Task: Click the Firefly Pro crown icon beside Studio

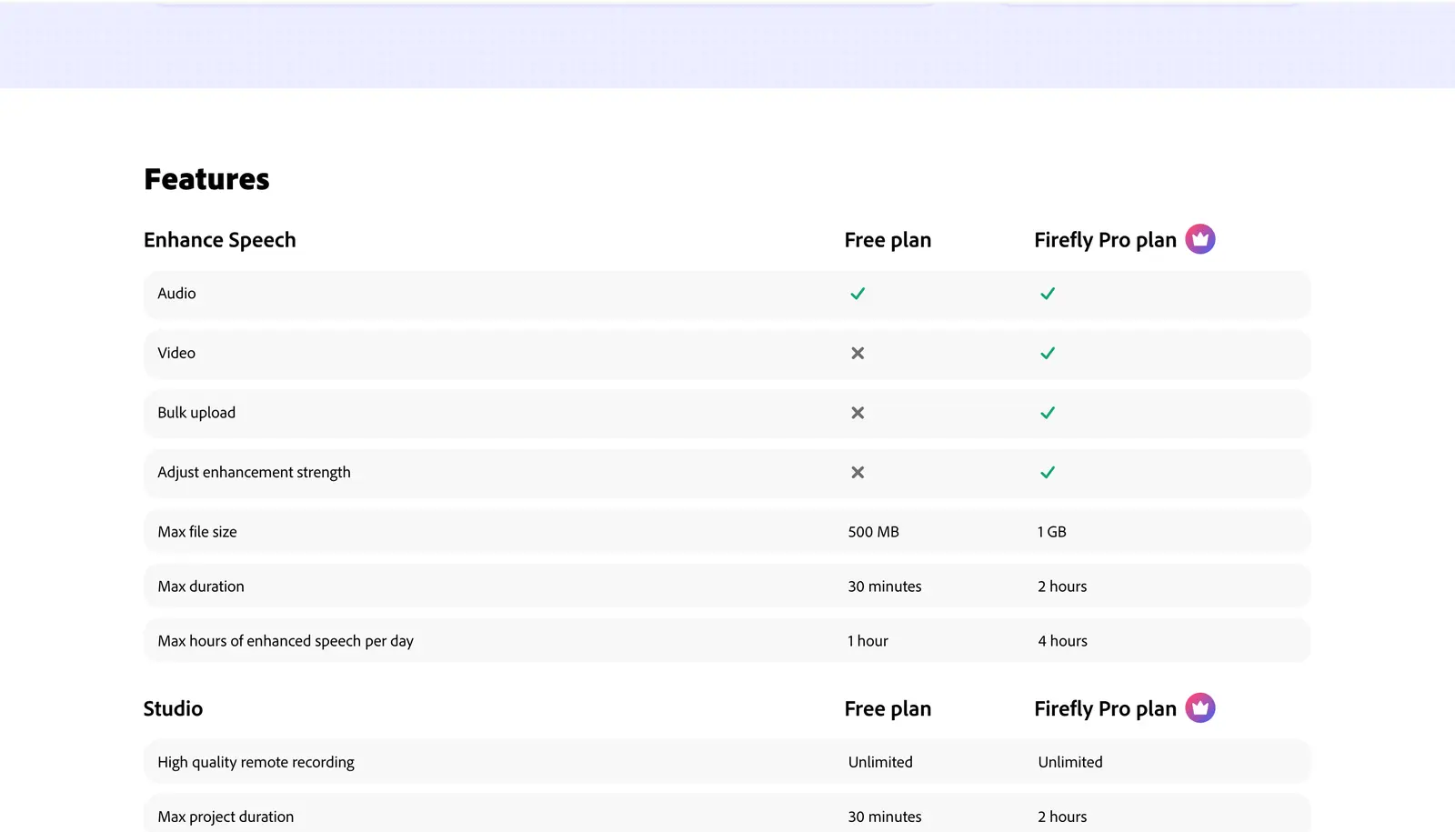Action: pyautogui.click(x=1200, y=707)
